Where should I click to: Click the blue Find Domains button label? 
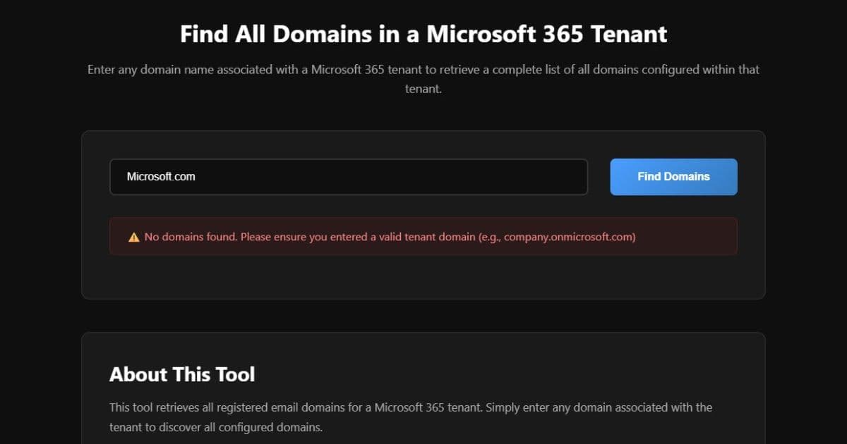673,177
